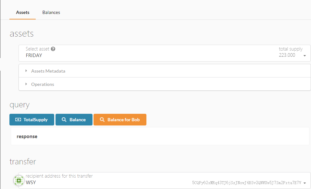Click the total supply value 223.000
Image resolution: width=311 pixels, height=189 pixels.
(287, 55)
